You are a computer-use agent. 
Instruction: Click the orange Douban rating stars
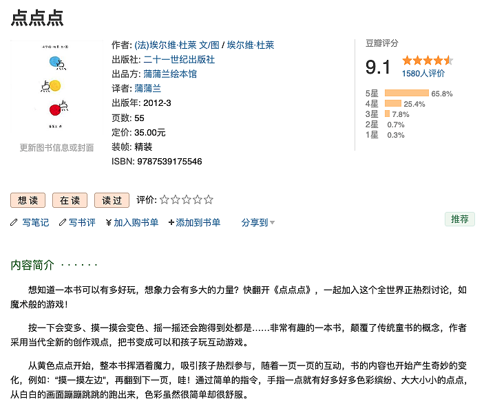coord(427,61)
